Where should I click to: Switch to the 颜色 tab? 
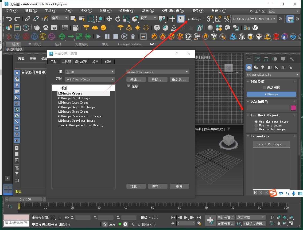tap(108, 61)
